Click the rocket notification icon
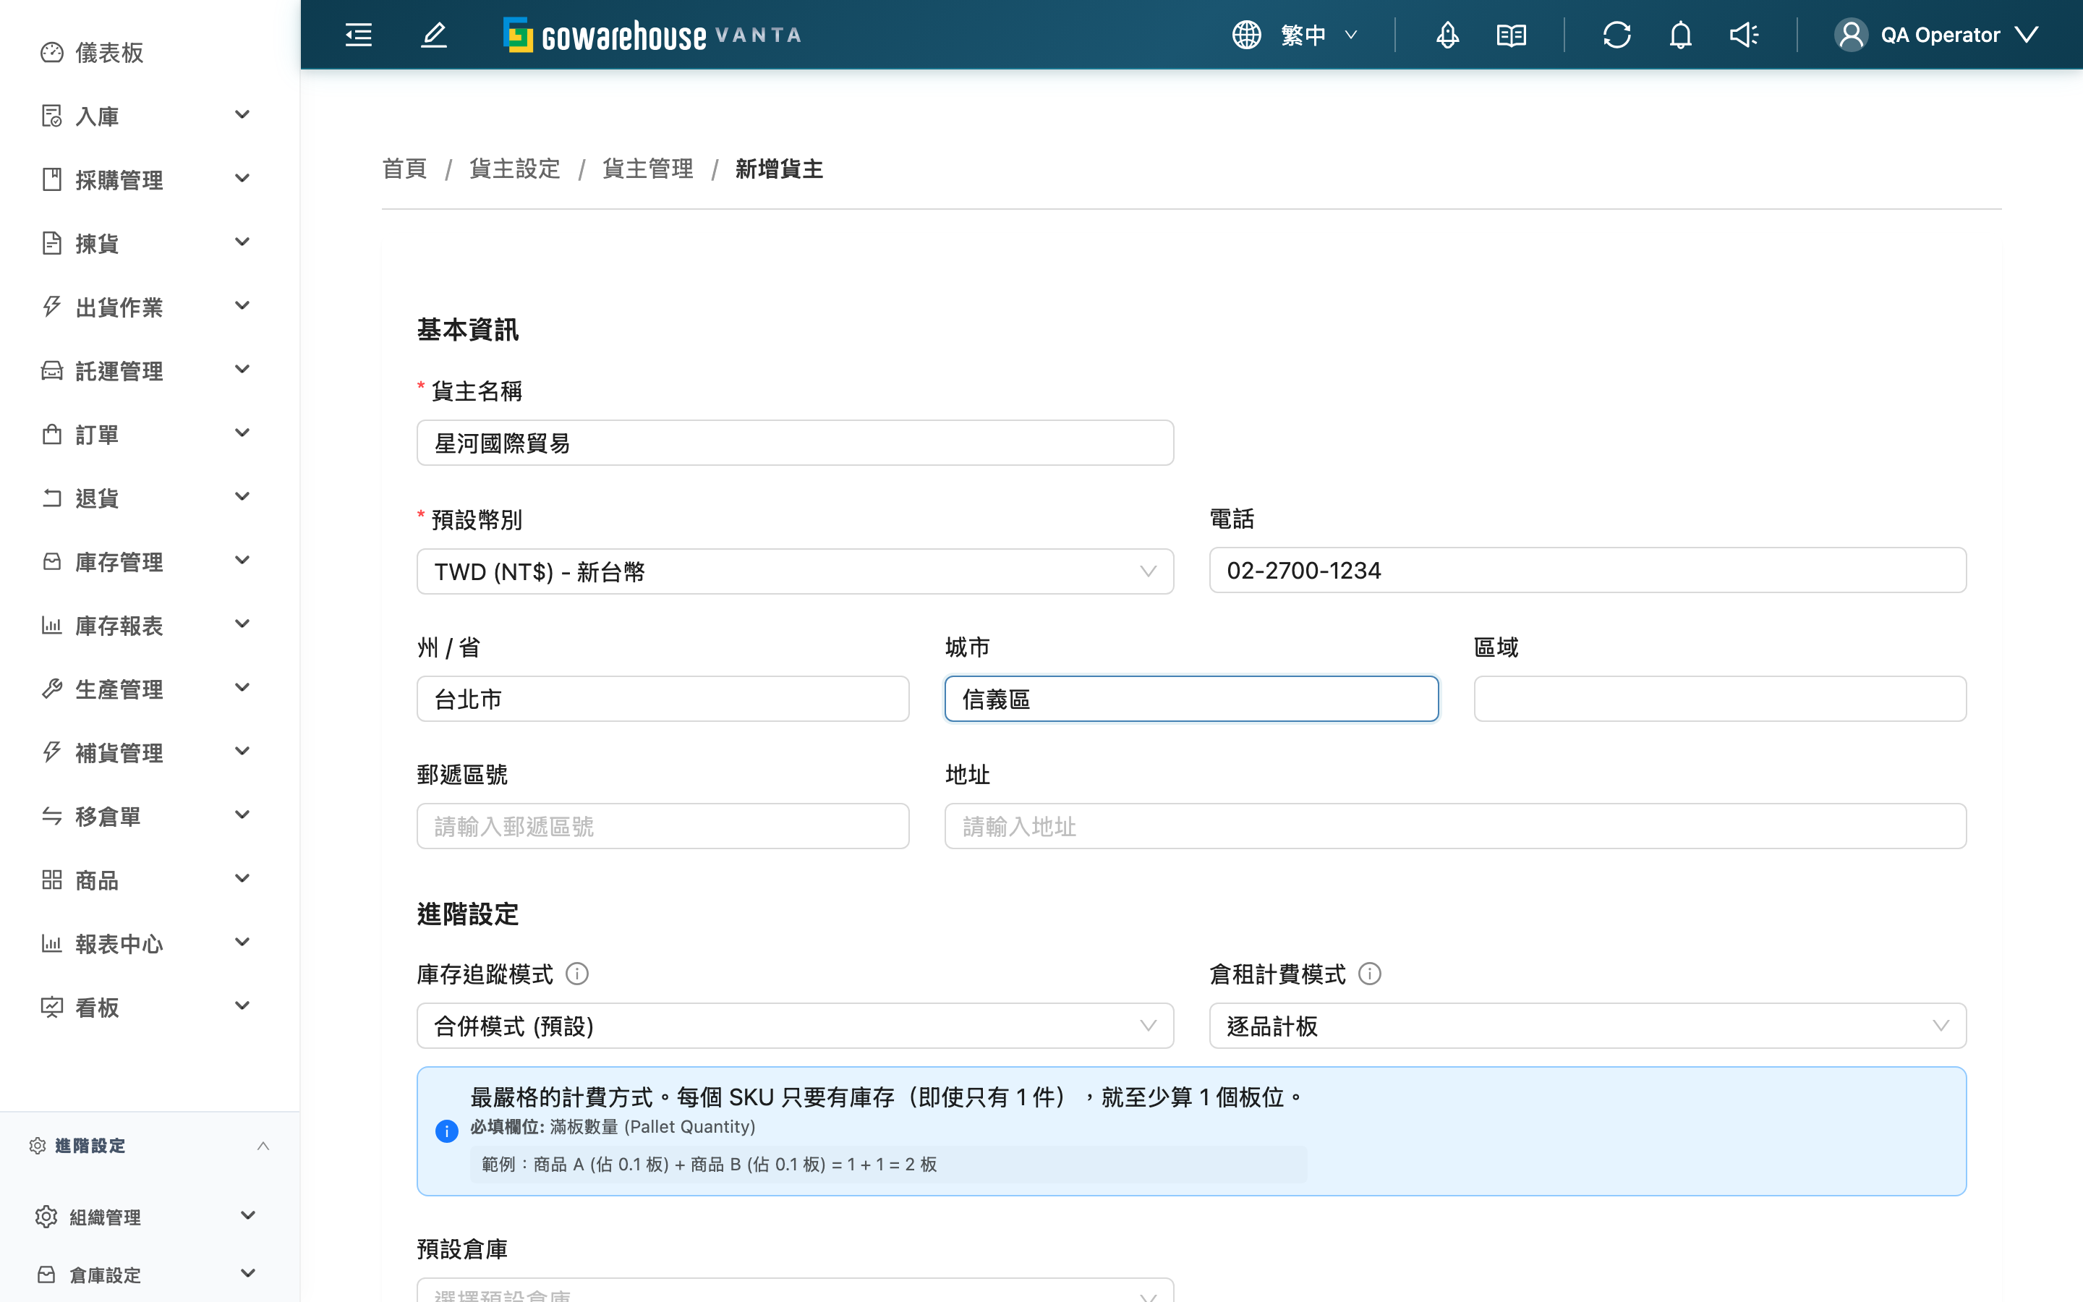Screen dimensions: 2083x1302 pos(1448,35)
